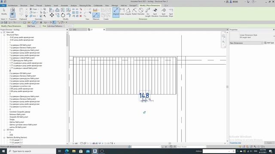Select the {3D} item under 3D Views
The width and height of the screenshot is (275, 154).
[11, 135]
